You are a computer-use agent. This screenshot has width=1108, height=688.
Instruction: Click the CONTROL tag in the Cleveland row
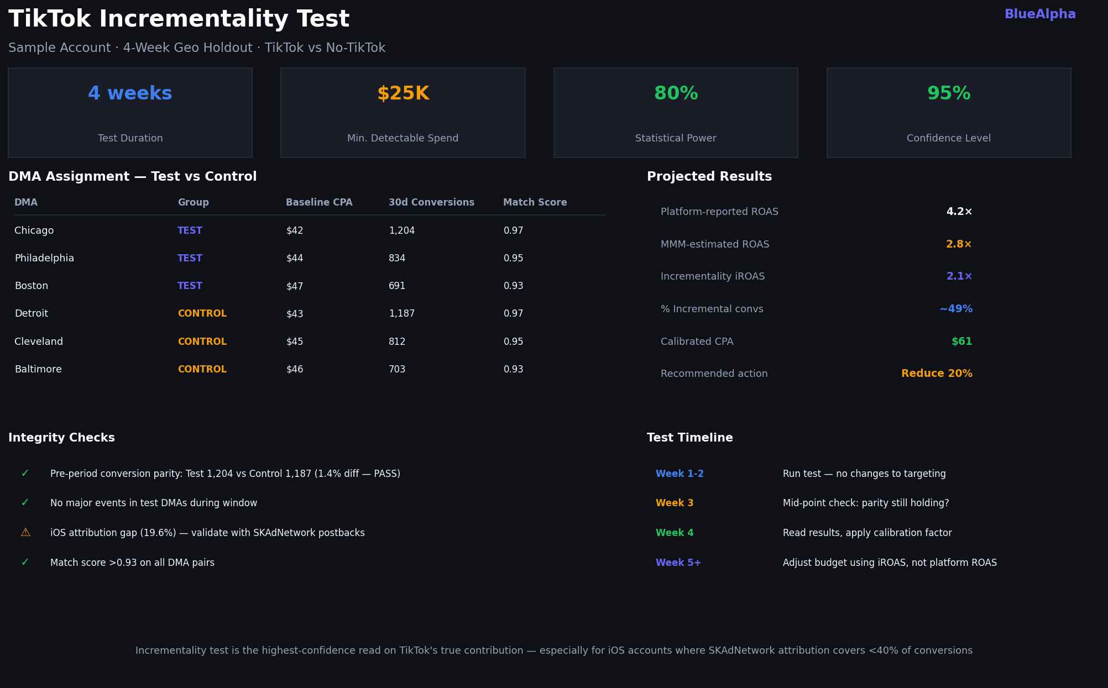[202, 342]
